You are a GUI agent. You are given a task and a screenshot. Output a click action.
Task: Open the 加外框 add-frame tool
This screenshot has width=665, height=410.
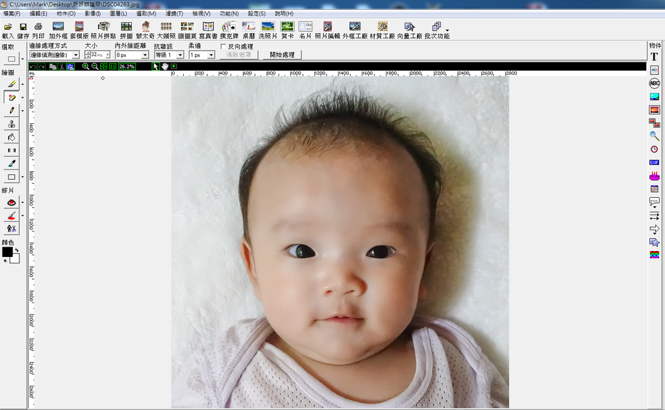[x=58, y=30]
